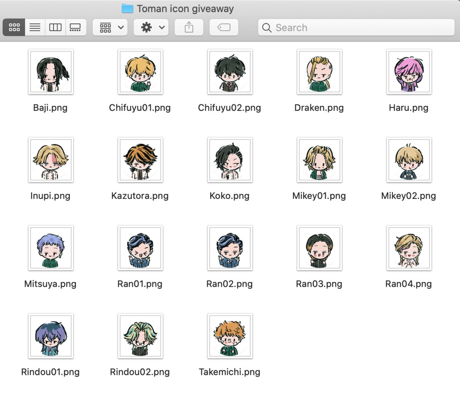The width and height of the screenshot is (460, 394).
Task: Click the Share toolbar button
Action: coord(189,28)
